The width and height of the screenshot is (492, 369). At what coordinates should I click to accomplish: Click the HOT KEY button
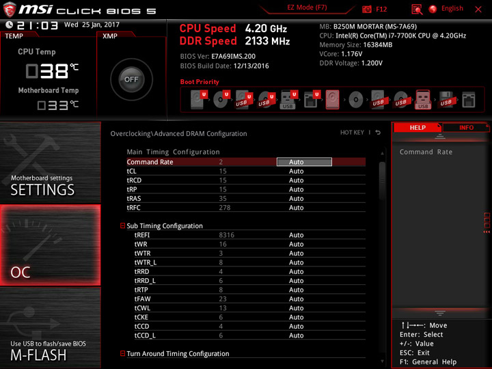point(352,133)
